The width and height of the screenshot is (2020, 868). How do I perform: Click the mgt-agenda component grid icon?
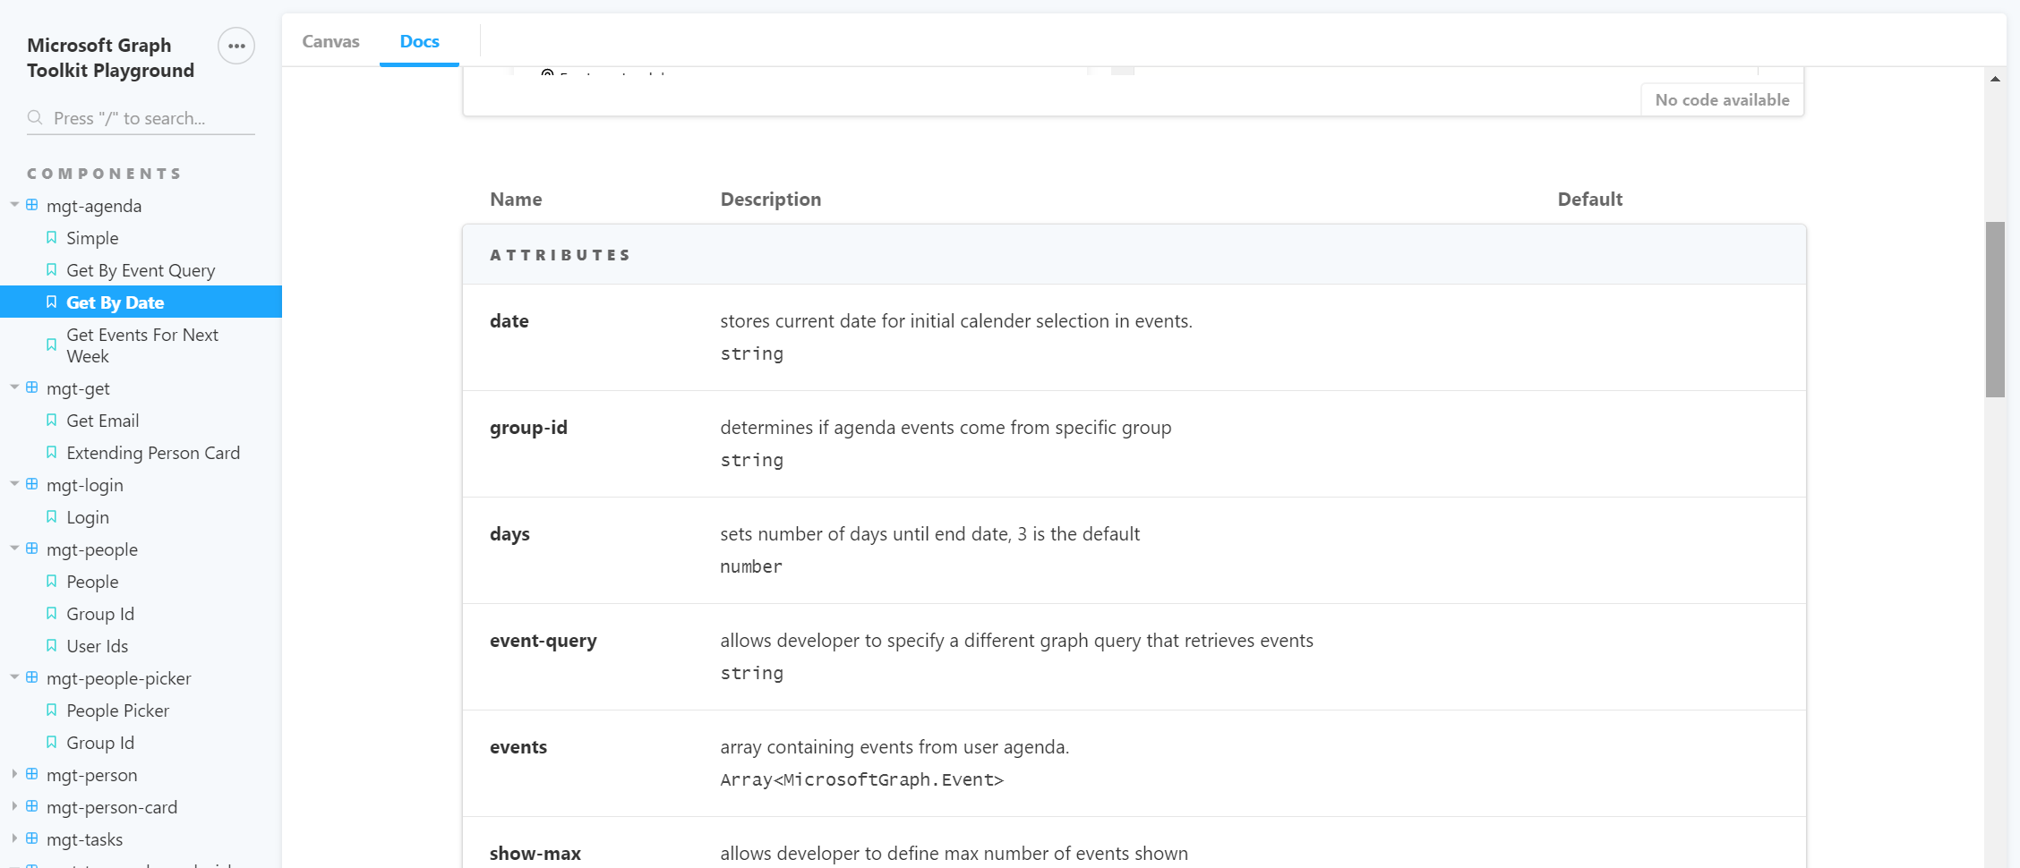32,205
